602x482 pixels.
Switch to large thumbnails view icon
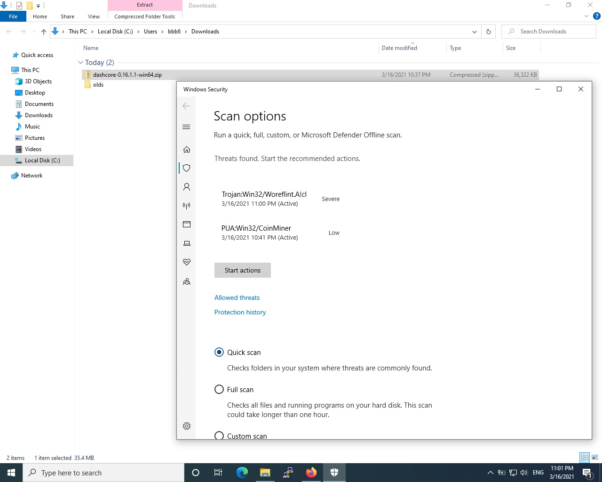595,458
